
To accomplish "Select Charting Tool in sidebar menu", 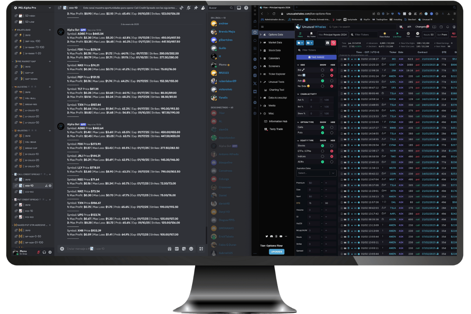I will tap(276, 90).
